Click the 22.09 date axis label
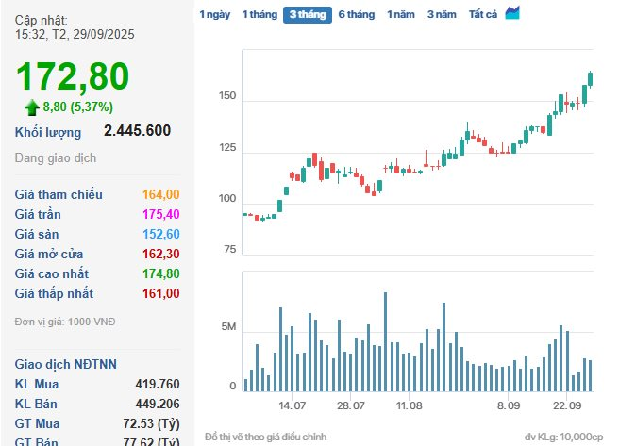 click(x=567, y=405)
